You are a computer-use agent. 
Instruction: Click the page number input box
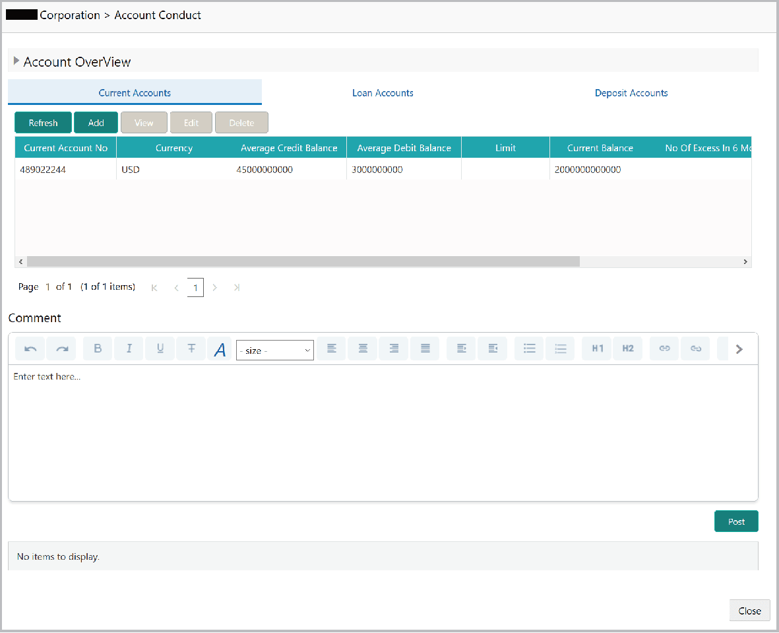click(195, 288)
